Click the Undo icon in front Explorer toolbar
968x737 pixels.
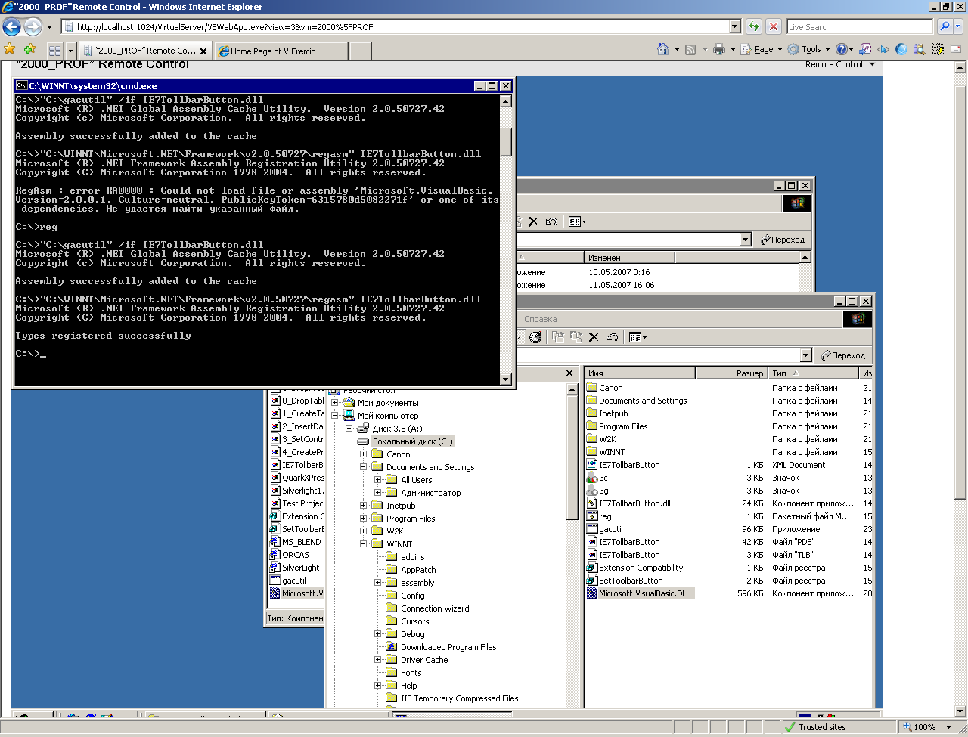coord(612,337)
